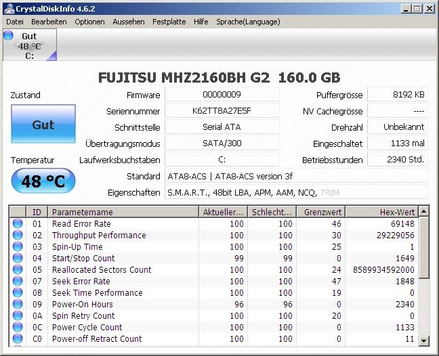This screenshot has width=439, height=356.
Task: Click the Grenzwert column header
Action: (x=321, y=212)
